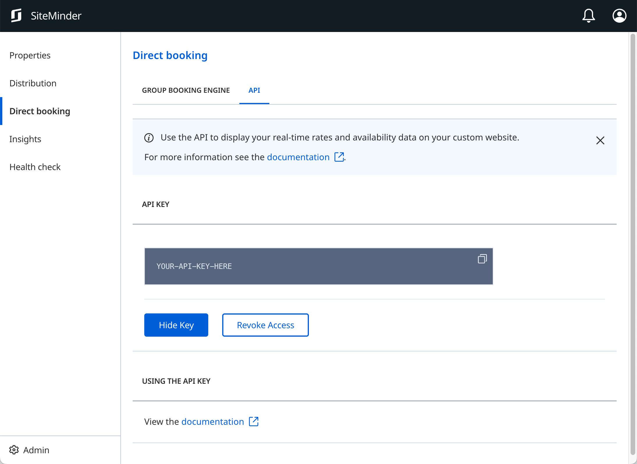Click the Admin gear icon
This screenshot has height=464, width=637.
pos(14,450)
